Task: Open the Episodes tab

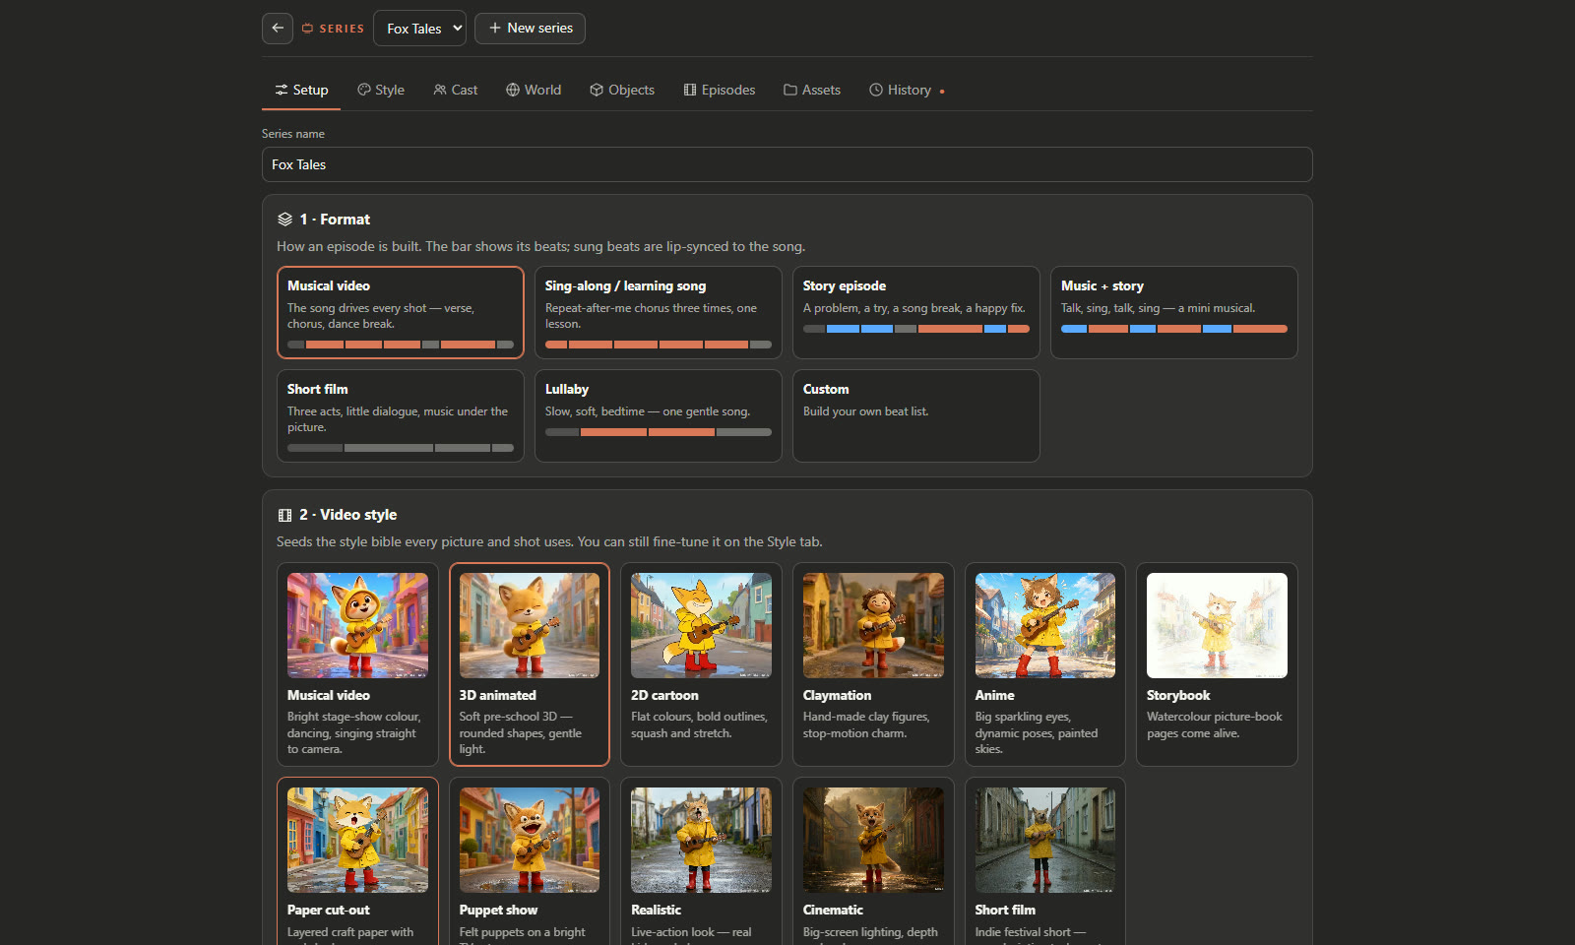Action: tap(720, 90)
